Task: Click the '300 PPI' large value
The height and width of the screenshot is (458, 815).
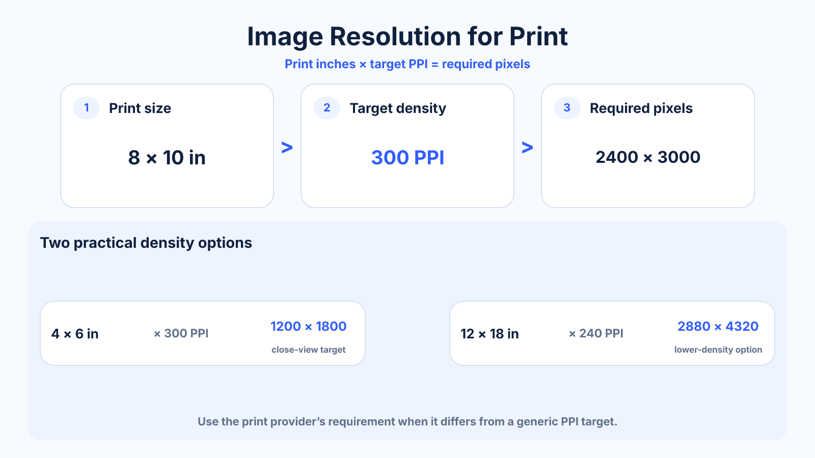Action: point(407,158)
